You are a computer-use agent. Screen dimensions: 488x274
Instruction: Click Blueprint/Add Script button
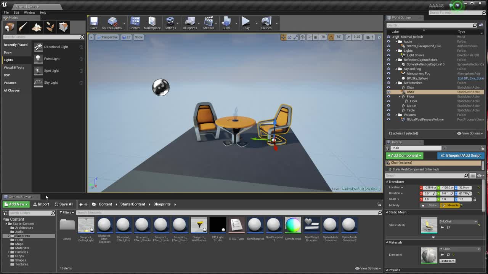(461, 156)
